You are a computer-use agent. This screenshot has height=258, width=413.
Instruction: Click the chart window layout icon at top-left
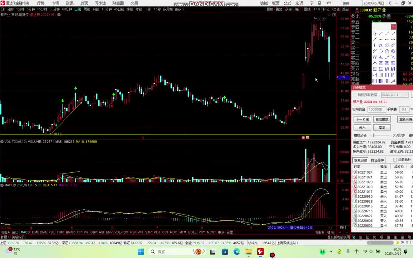[x=3, y=9]
